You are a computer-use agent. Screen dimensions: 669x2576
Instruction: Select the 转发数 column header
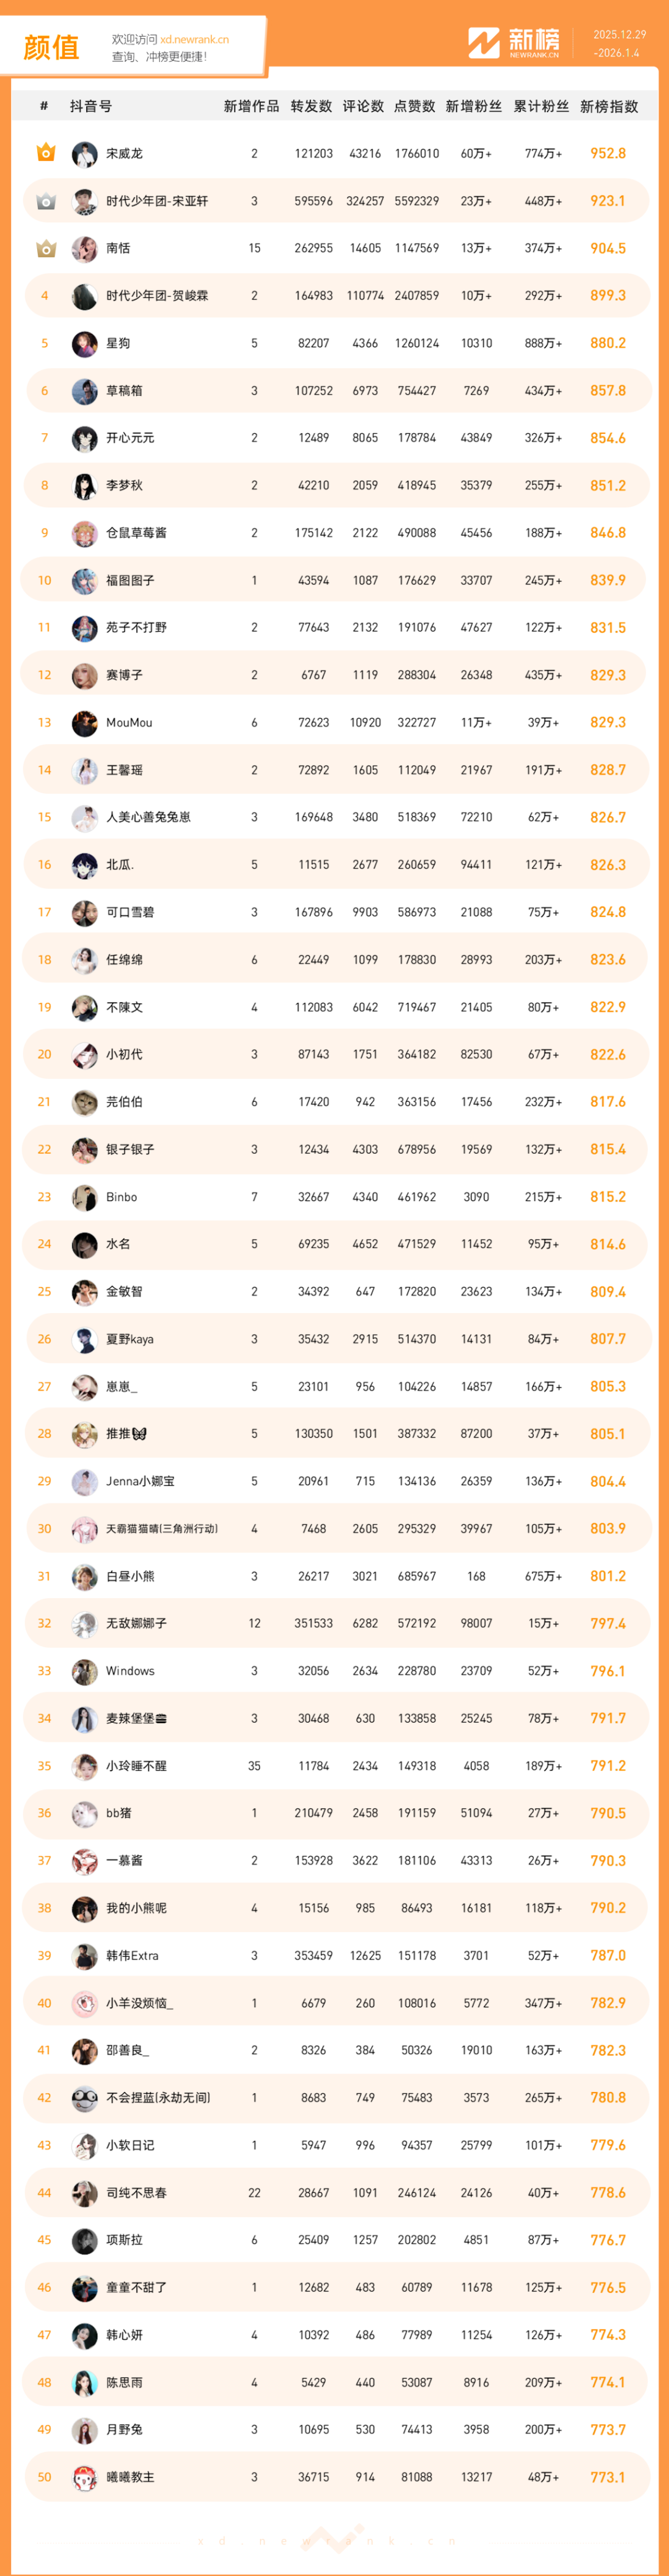point(311,106)
